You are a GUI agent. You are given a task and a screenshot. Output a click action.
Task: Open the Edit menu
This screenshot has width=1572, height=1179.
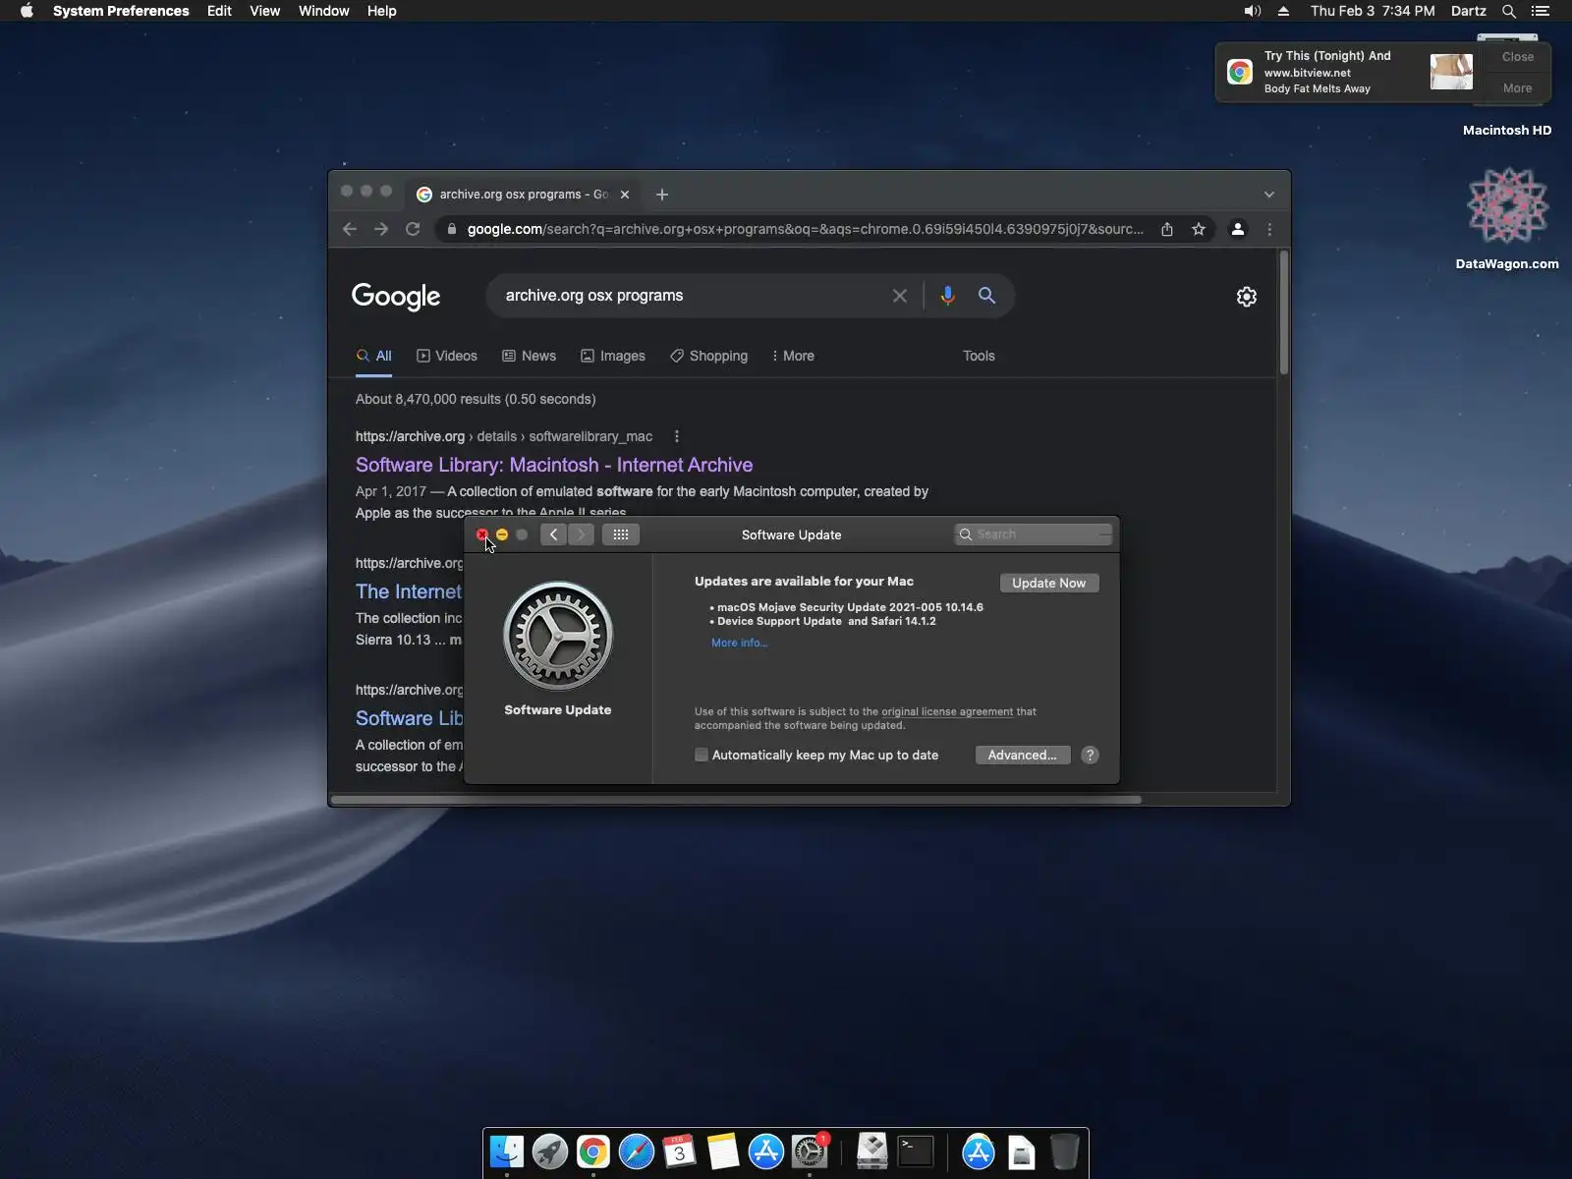[x=219, y=11]
